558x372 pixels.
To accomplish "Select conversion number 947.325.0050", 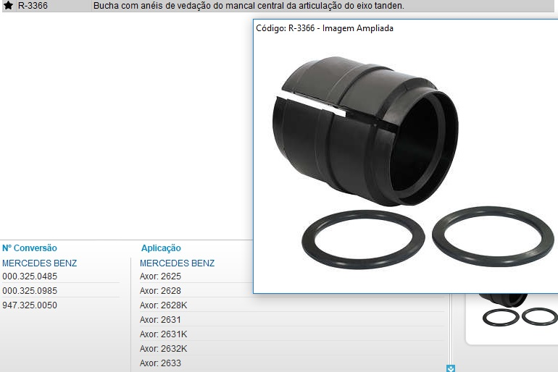I will point(30,305).
